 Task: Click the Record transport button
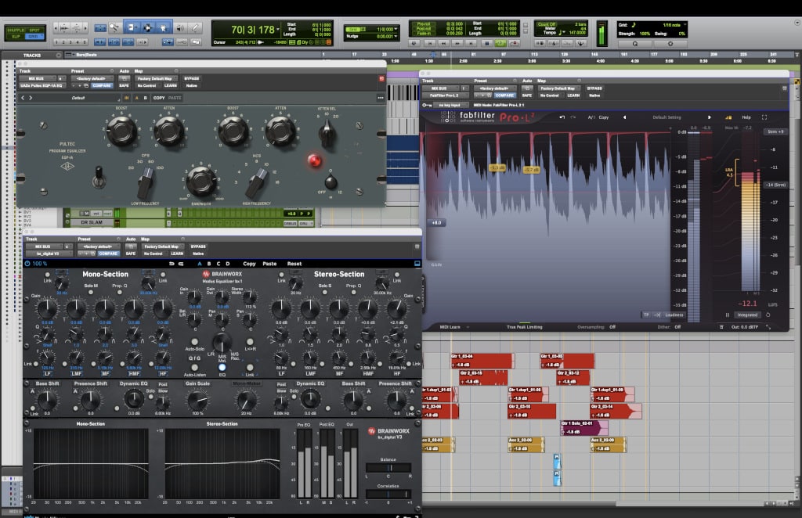(x=514, y=44)
